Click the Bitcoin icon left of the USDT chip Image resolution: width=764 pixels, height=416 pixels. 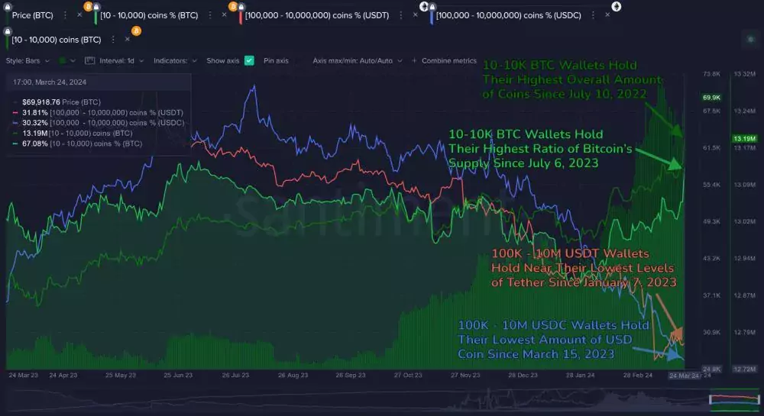233,6
